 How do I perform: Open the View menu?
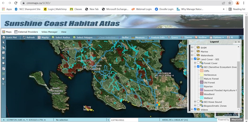(64, 32)
